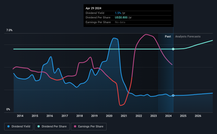Click the 2023 x-axis label
The width and height of the screenshot is (217, 134).
154,116
